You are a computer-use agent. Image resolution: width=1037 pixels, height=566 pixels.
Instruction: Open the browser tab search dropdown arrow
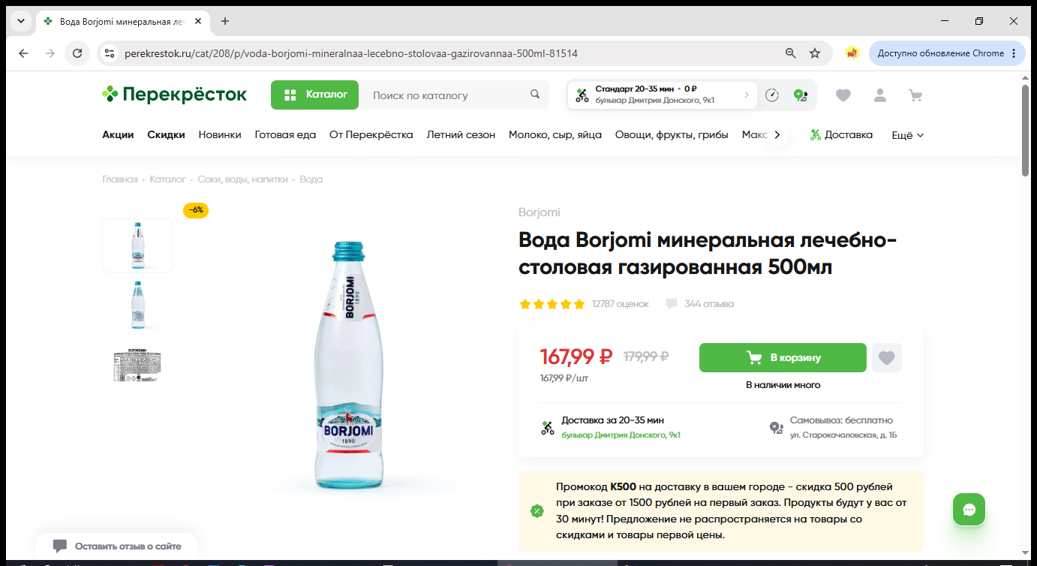point(21,21)
